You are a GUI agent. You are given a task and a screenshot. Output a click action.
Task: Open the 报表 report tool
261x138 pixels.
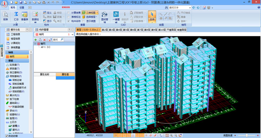(6, 16)
